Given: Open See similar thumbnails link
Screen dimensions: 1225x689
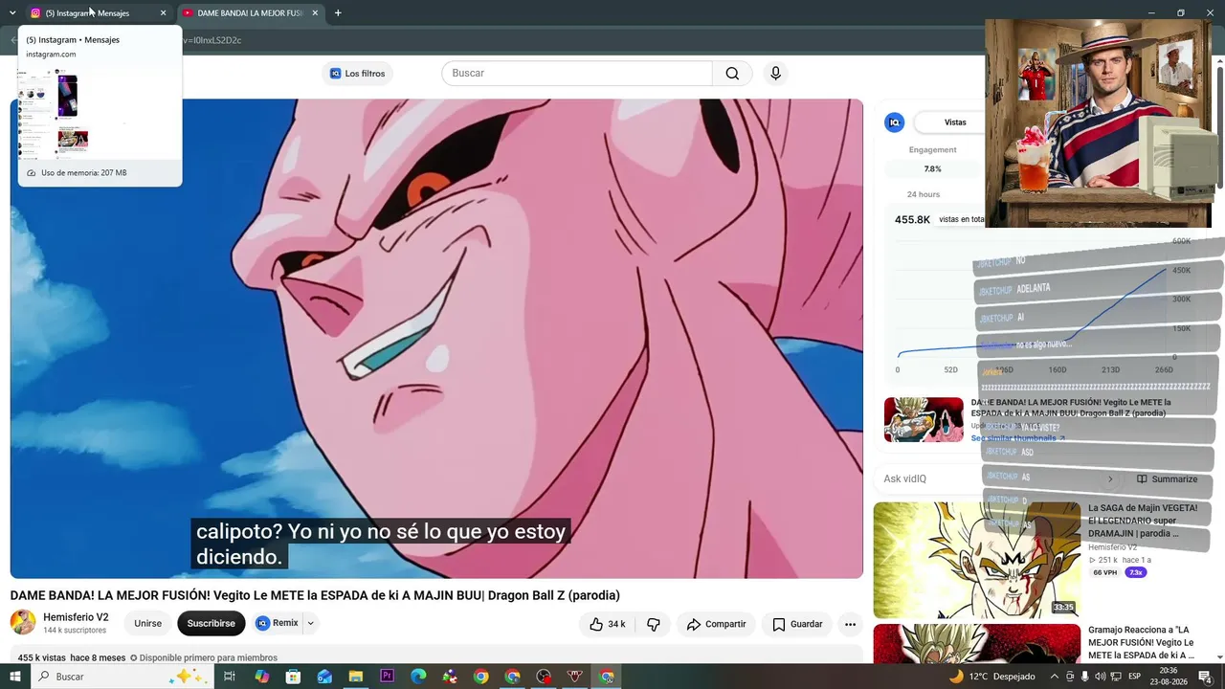Looking at the screenshot, I should tap(1018, 438).
